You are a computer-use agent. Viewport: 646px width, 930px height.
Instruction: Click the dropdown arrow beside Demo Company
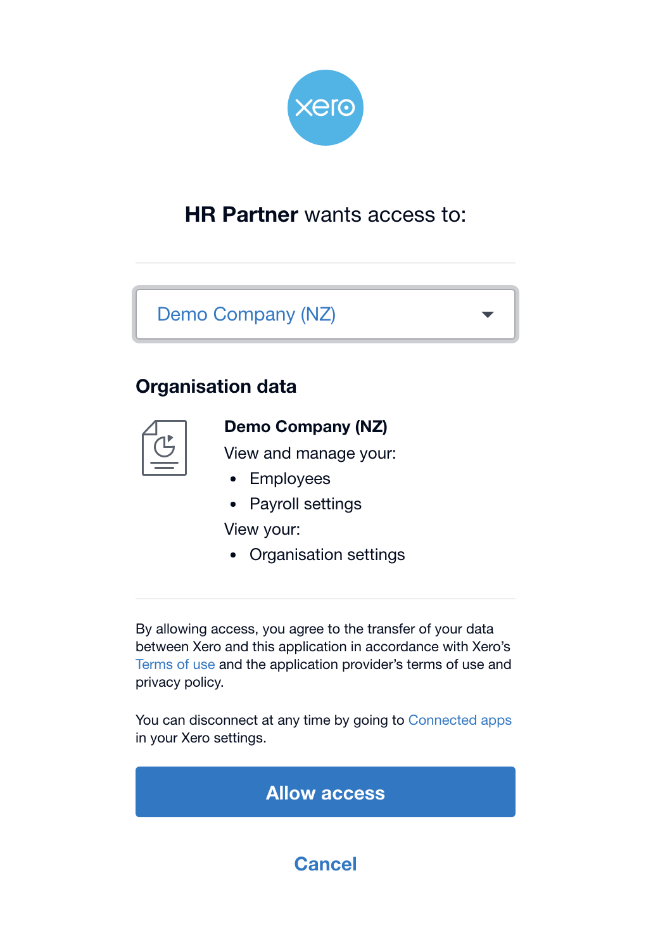pyautogui.click(x=488, y=314)
